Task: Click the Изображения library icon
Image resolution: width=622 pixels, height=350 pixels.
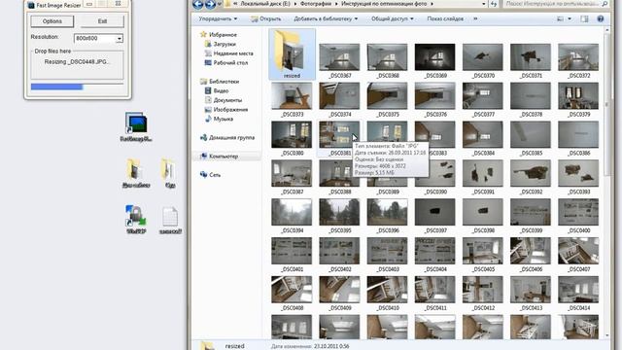Action: (208, 110)
